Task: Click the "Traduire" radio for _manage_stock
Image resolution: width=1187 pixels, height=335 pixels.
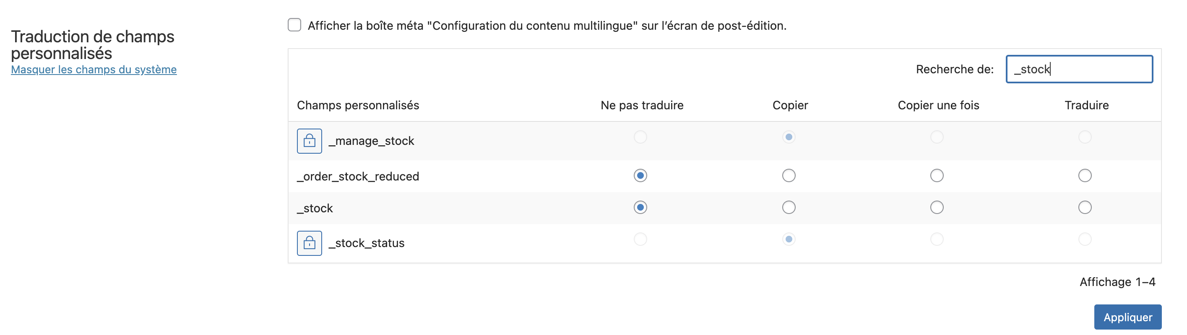Action: click(x=1085, y=137)
